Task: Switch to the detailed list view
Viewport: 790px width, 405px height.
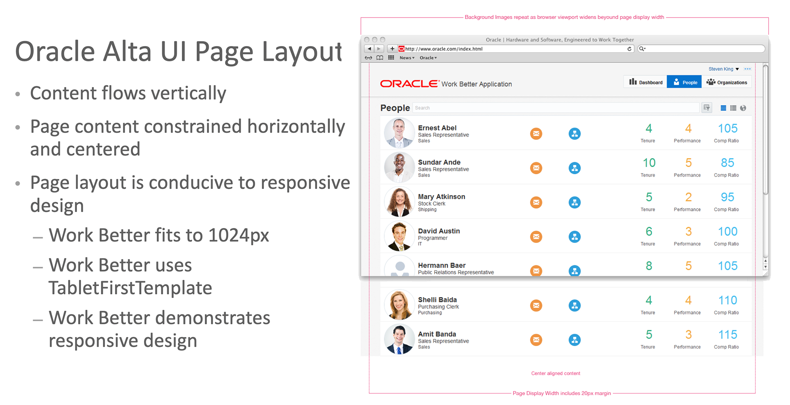Action: click(x=733, y=108)
